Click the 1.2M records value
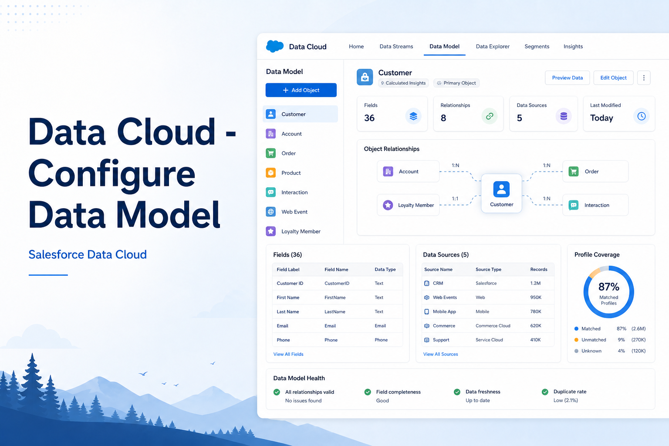Screen dimensions: 669x446 [x=535, y=284]
